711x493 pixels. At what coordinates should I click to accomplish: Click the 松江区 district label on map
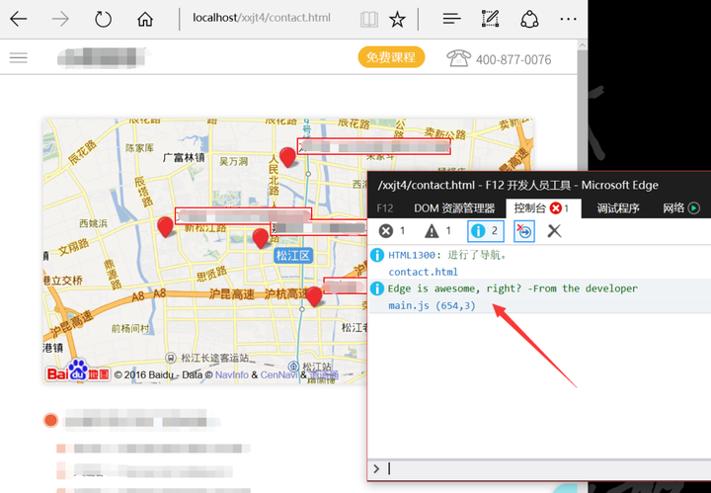tap(293, 255)
